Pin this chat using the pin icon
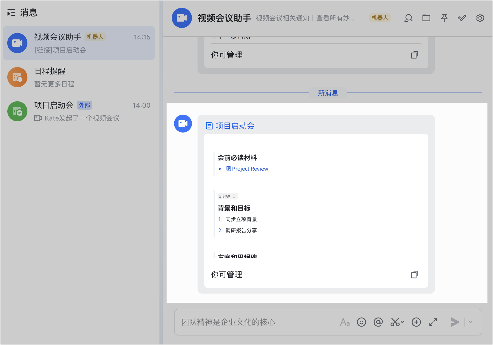The height and width of the screenshot is (345, 493). pyautogui.click(x=444, y=18)
